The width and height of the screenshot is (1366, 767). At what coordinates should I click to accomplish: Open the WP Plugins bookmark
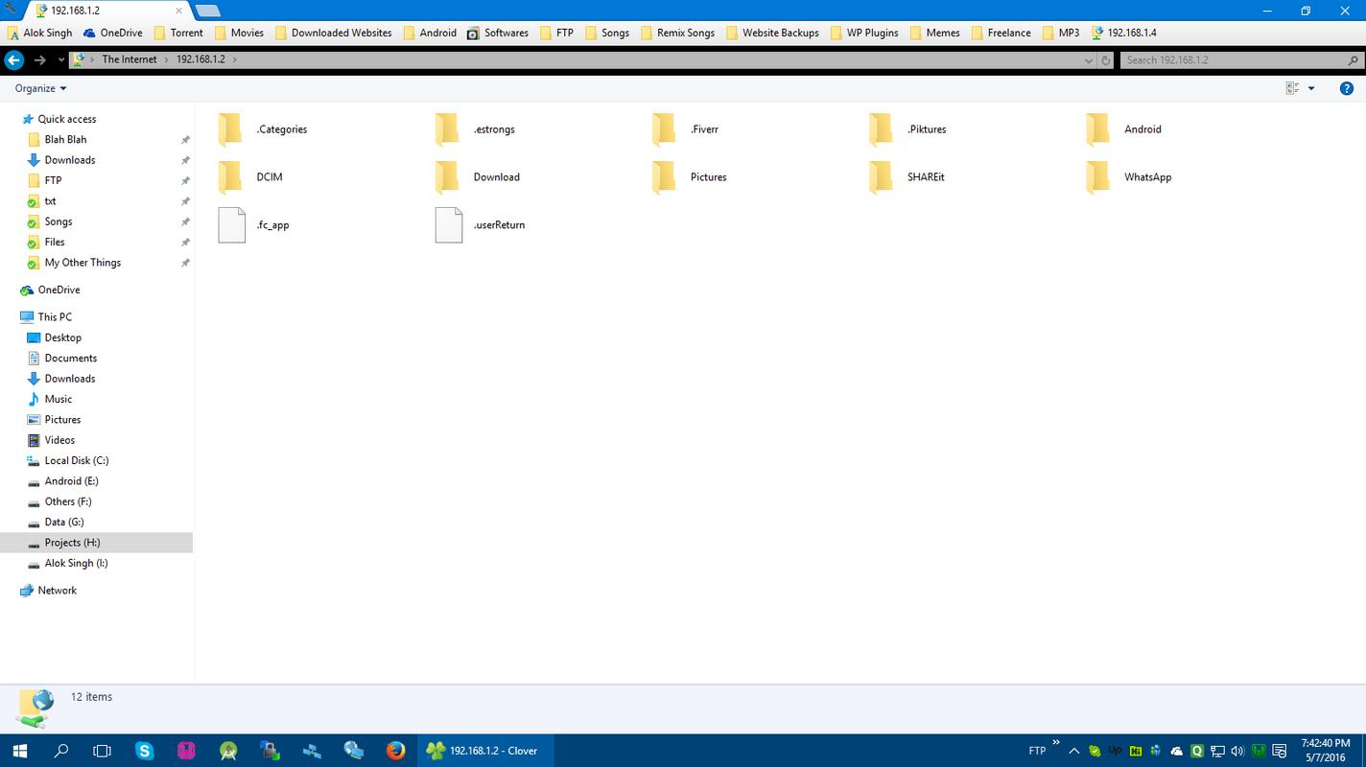click(864, 33)
